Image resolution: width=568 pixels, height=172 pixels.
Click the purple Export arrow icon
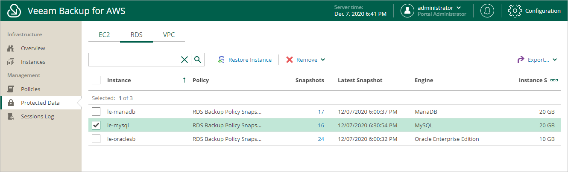(521, 60)
